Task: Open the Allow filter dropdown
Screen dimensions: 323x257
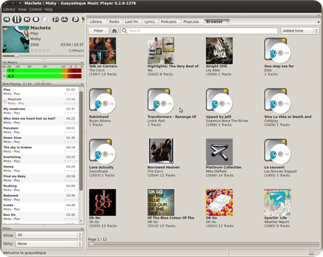Action: click(49, 235)
